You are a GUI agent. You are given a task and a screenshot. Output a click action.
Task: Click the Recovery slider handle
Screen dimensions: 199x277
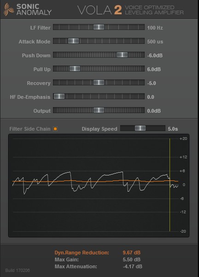(x=99, y=82)
